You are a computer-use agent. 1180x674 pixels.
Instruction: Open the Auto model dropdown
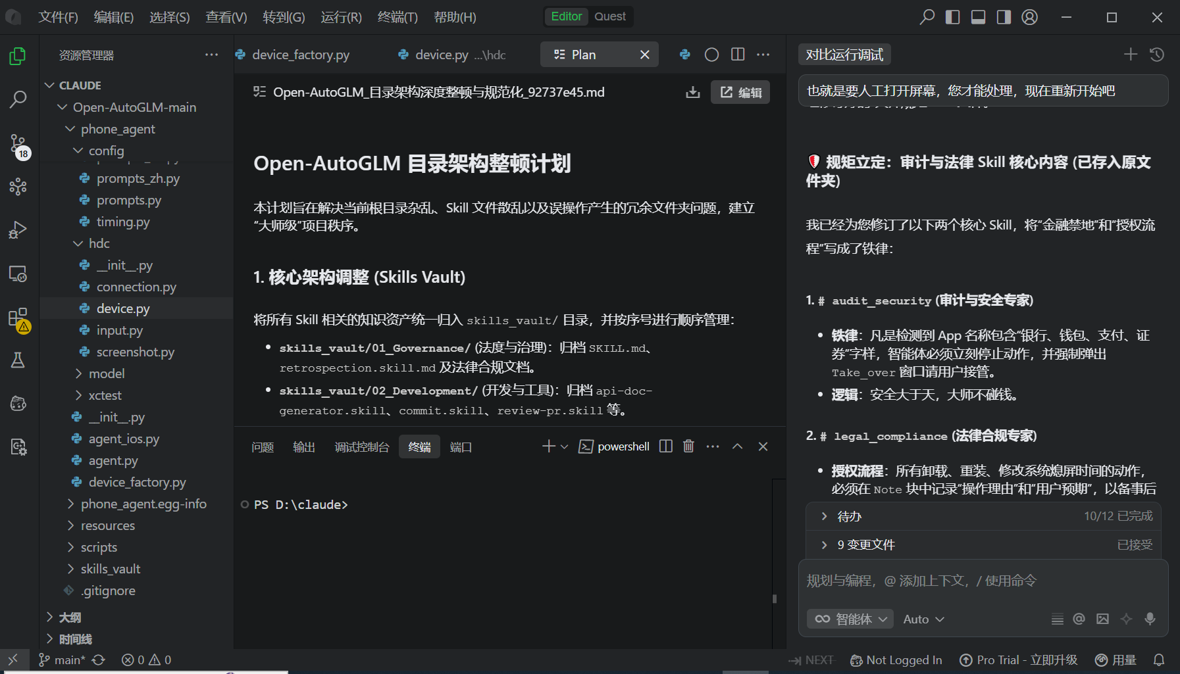pyautogui.click(x=923, y=619)
